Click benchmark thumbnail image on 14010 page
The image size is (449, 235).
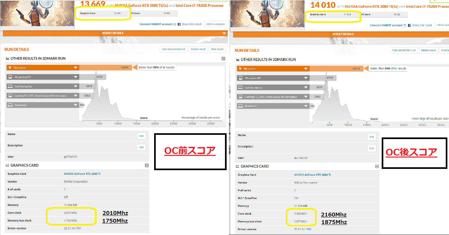point(268,14)
